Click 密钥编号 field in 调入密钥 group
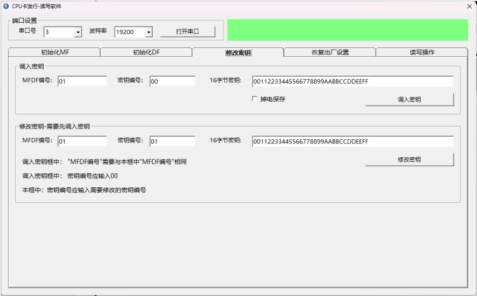Screen dimensions: 477x296 click(172, 82)
